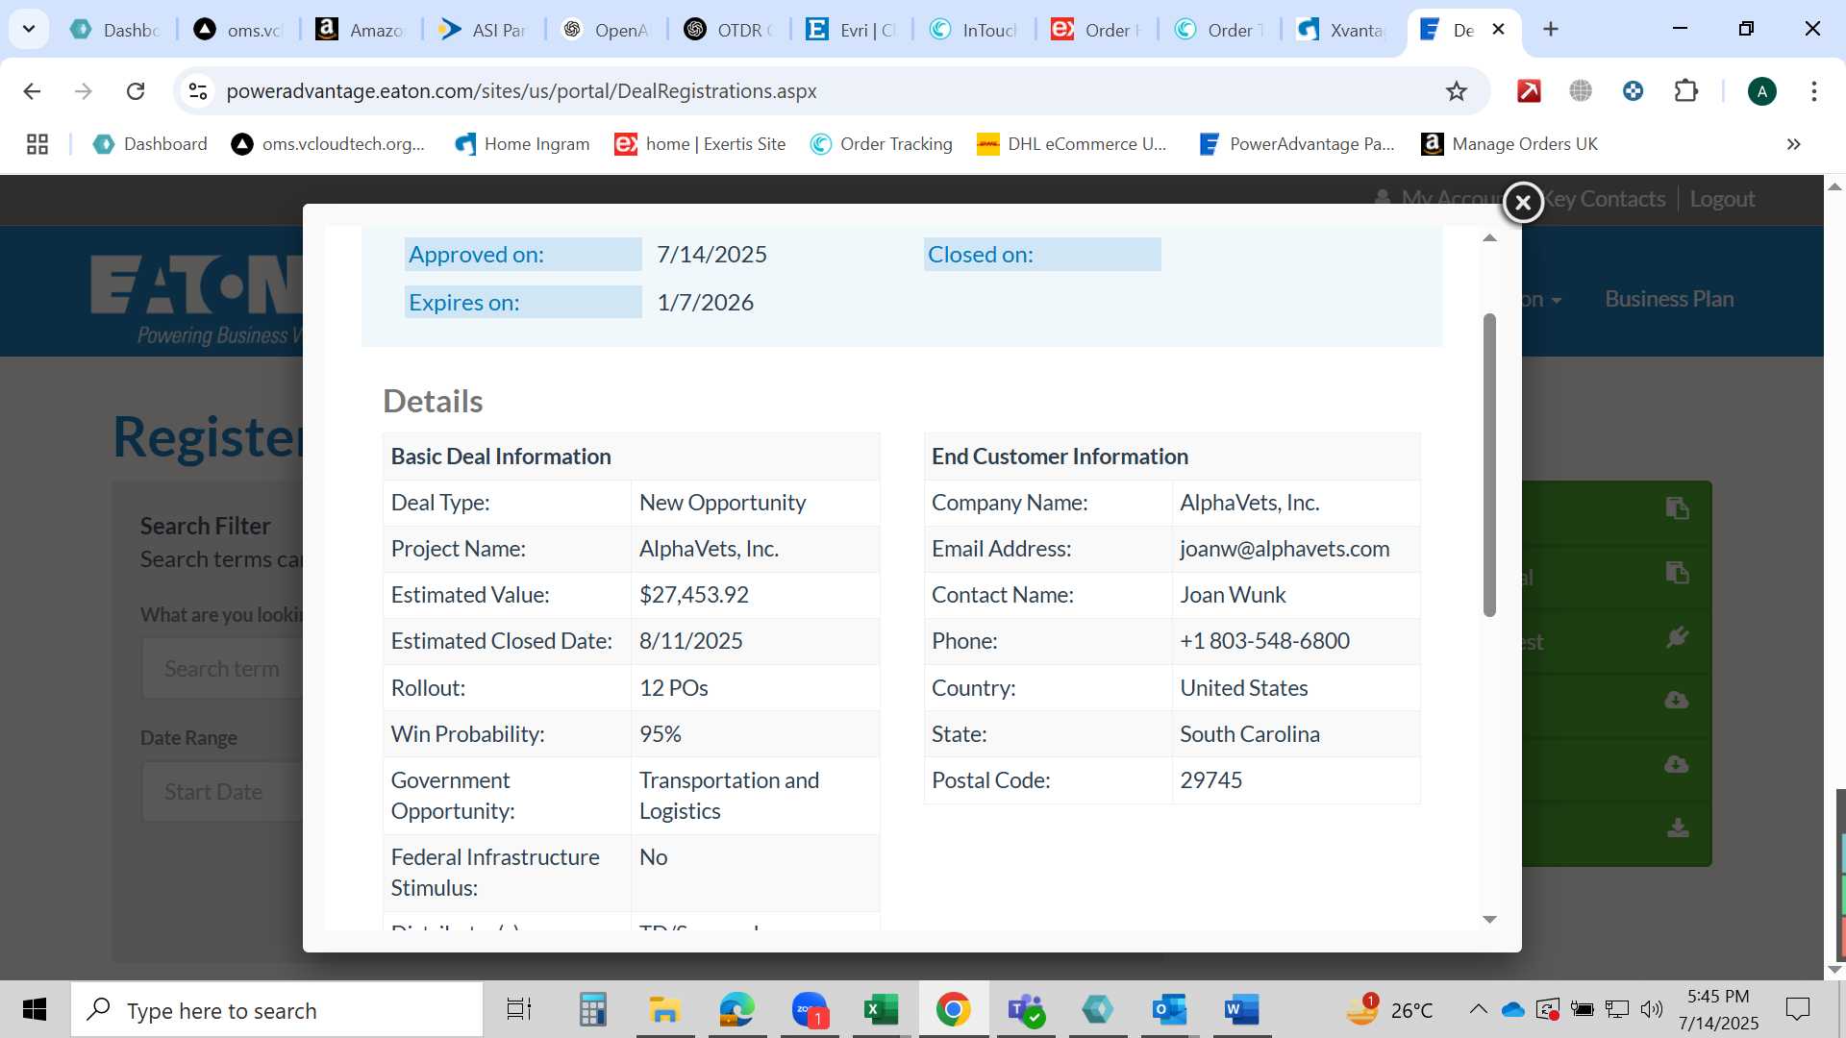This screenshot has height=1038, width=1846.
Task: Click the upper cloud download icon
Action: [1677, 700]
